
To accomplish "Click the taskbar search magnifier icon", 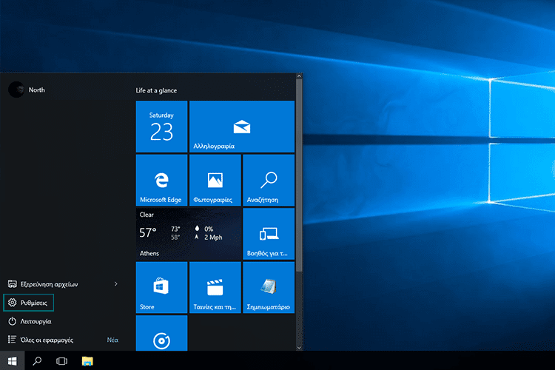I will pos(37,361).
